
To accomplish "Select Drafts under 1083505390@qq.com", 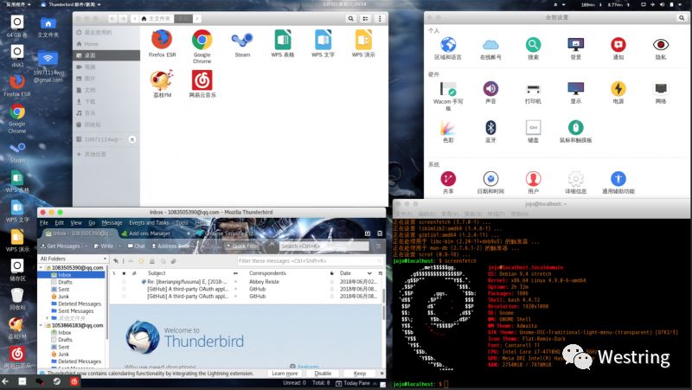I will click(65, 282).
